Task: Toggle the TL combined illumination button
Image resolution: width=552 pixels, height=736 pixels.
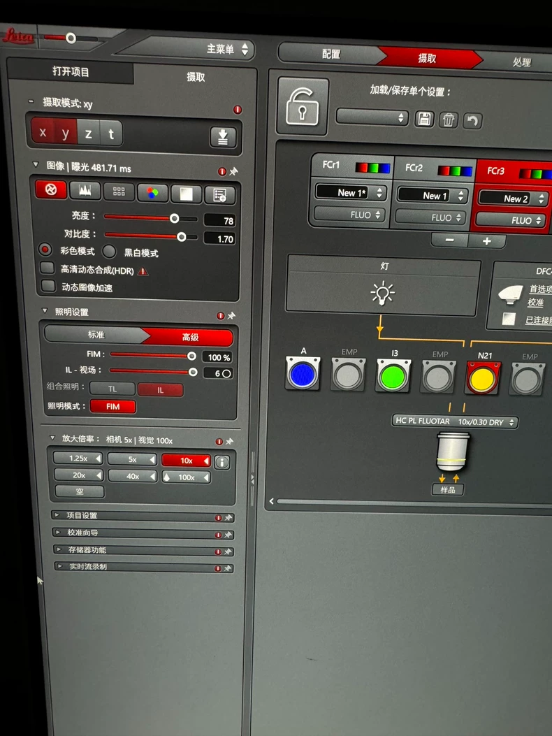Action: 112,389
